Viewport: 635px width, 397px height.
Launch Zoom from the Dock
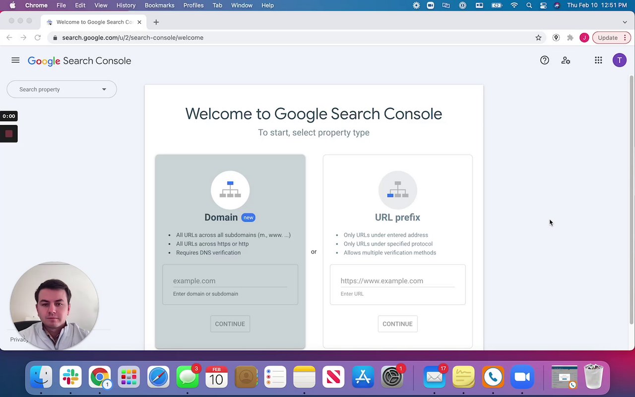[x=522, y=378]
